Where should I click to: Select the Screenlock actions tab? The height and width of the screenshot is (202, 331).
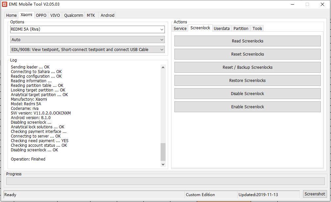(x=200, y=28)
